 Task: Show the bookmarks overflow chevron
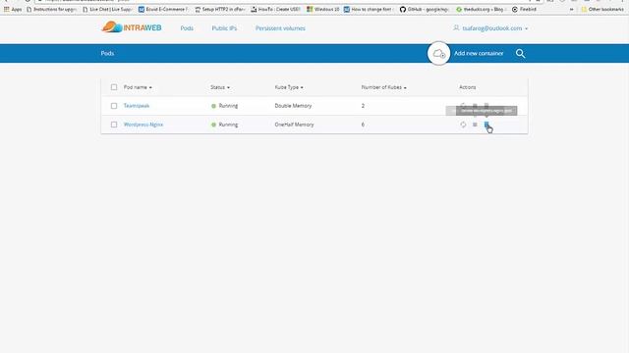[571, 9]
